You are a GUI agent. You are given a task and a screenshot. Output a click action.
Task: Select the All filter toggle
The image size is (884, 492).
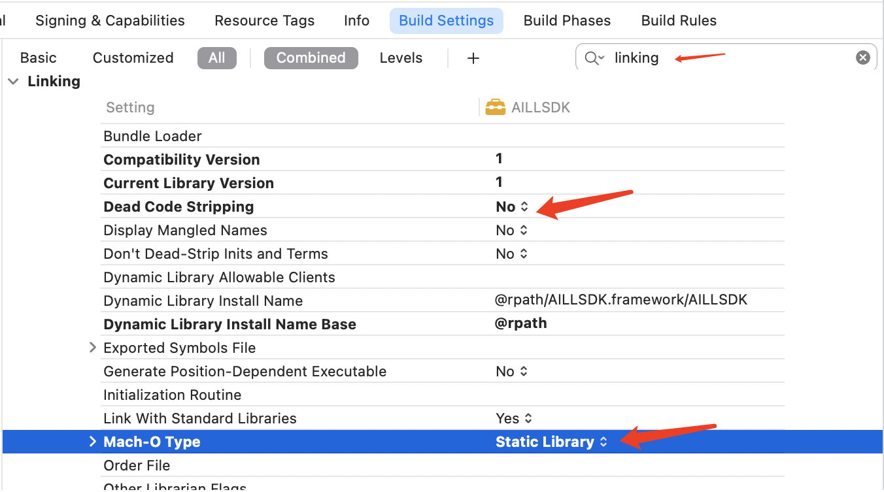[217, 57]
